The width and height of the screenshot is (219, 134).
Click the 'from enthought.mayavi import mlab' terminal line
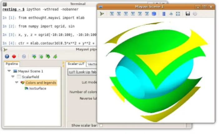(x=52, y=18)
